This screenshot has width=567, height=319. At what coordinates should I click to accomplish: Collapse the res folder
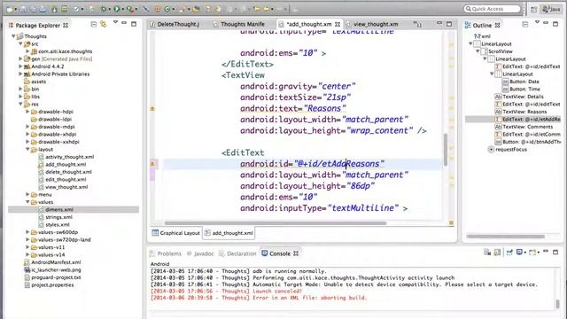tap(20, 105)
